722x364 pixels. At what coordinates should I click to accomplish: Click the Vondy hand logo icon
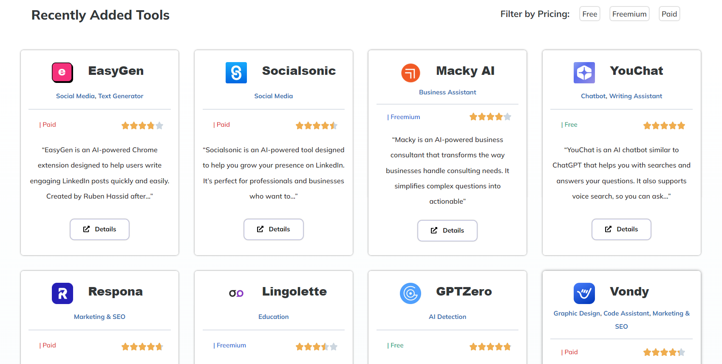(x=584, y=293)
